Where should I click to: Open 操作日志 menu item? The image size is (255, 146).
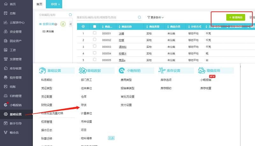(47, 130)
